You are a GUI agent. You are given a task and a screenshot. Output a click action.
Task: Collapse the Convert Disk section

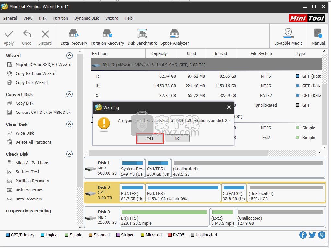[69, 94]
